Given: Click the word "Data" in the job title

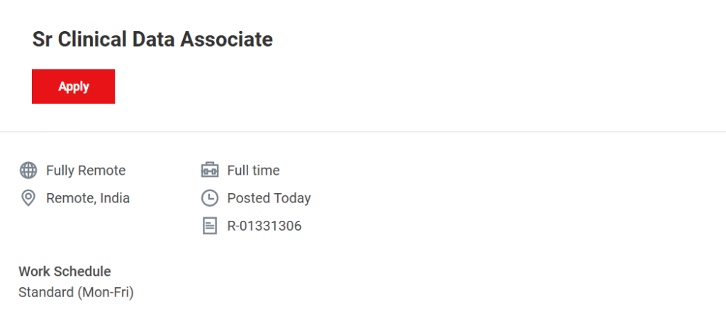Looking at the screenshot, I should click(154, 40).
